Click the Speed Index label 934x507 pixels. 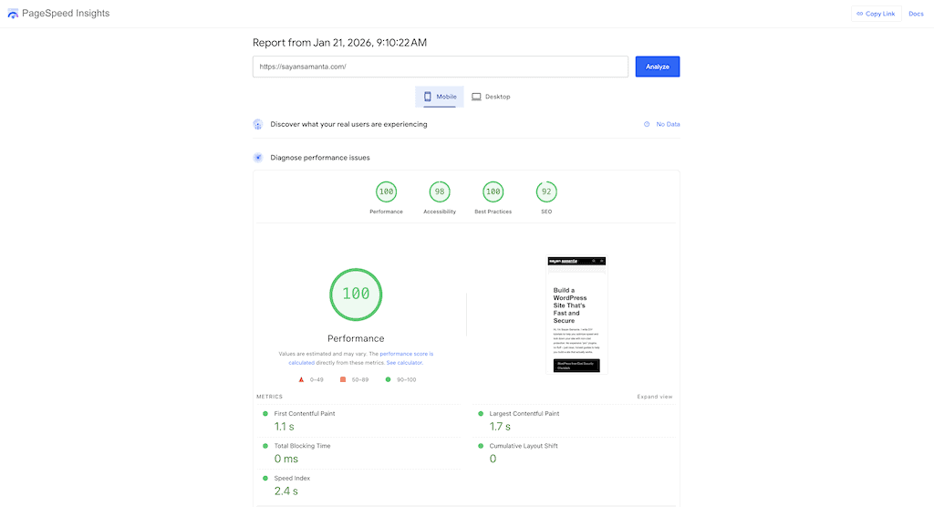[x=292, y=478]
